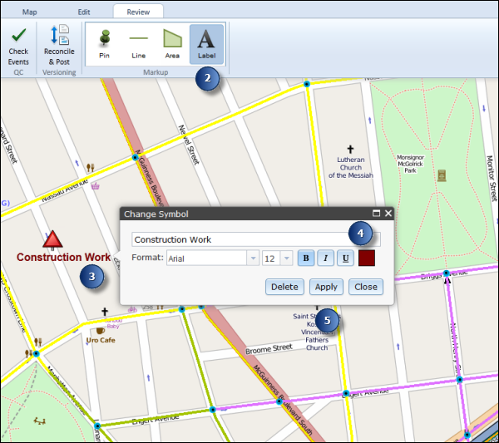Screen dimensions: 499x443
Task: Click Apply to save label changes
Action: [x=326, y=287]
